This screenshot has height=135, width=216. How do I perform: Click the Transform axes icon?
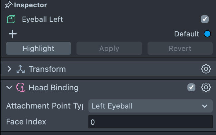[x=21, y=69]
